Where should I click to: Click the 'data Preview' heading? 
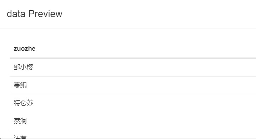(x=34, y=14)
